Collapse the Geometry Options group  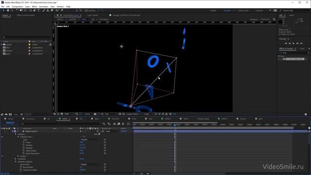[16, 162]
